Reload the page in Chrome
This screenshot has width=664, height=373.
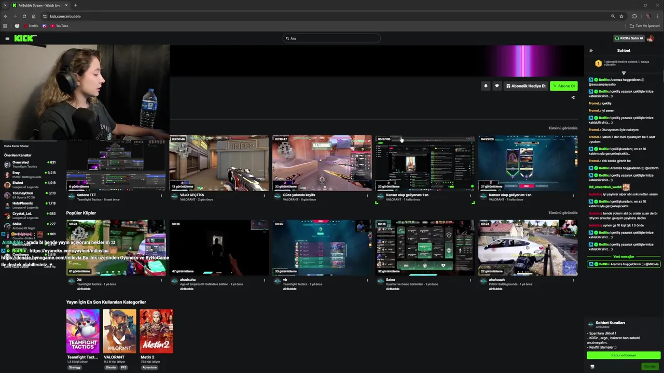25,16
